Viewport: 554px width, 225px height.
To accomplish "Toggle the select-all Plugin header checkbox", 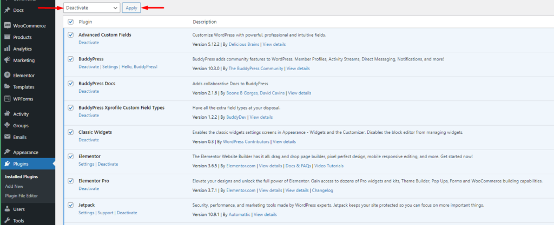I will click(x=71, y=22).
